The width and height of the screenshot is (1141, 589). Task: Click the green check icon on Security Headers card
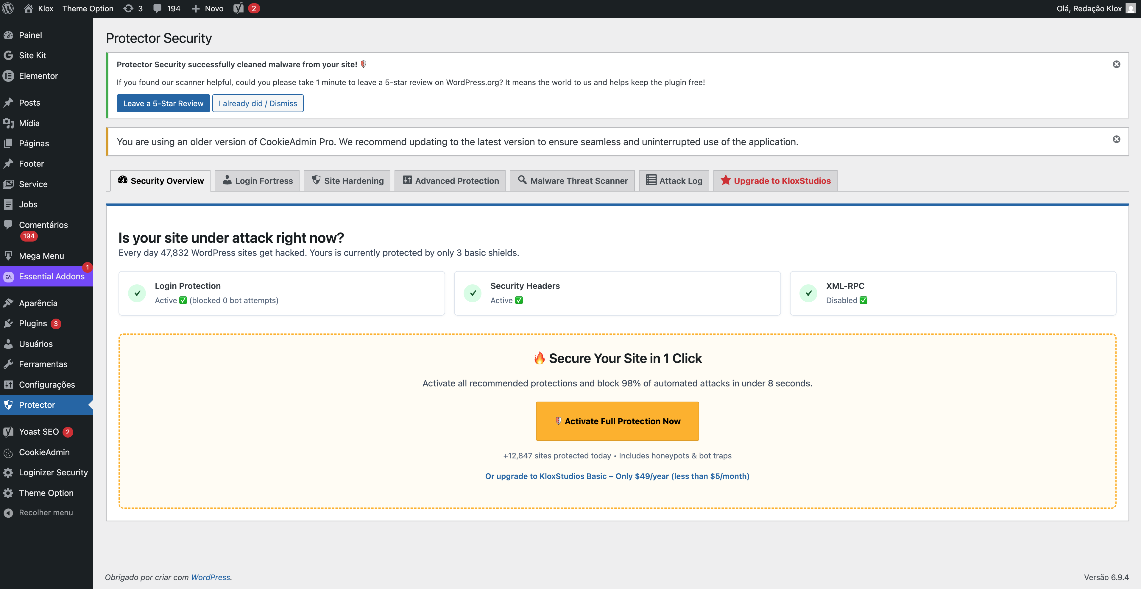473,293
